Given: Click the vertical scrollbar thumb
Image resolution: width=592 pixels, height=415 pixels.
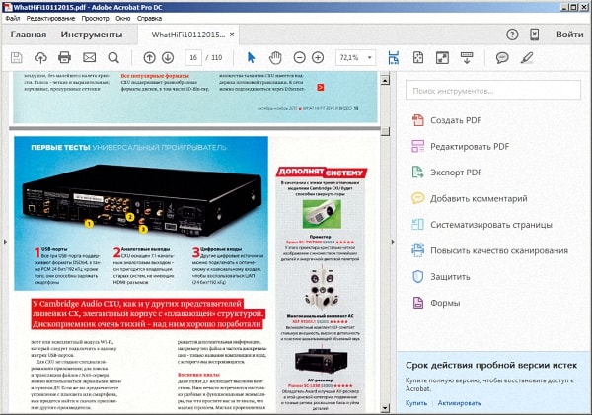Looking at the screenshot, I should [x=385, y=131].
